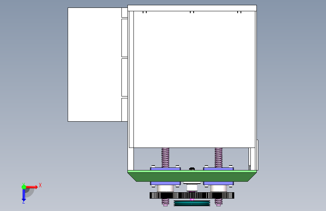Click the green Y axis dot on triad

click(24, 187)
